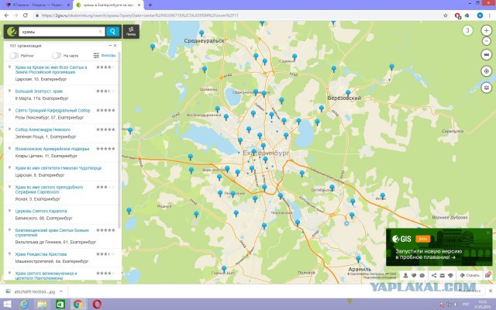Open Храм преподобного Серафима Саровского result

tap(49, 189)
